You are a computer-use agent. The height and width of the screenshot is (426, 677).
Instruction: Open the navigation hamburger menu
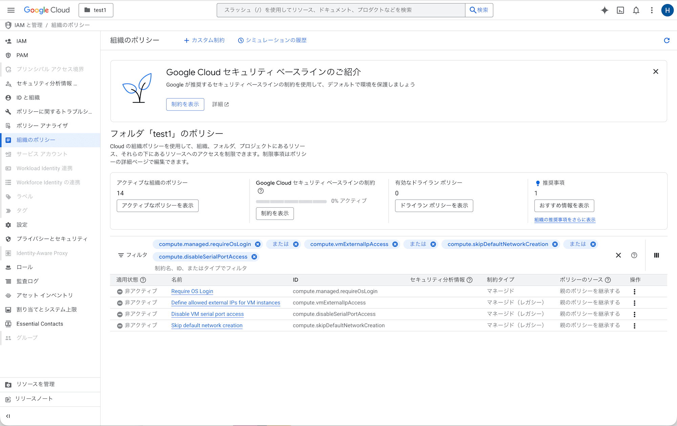[11, 10]
